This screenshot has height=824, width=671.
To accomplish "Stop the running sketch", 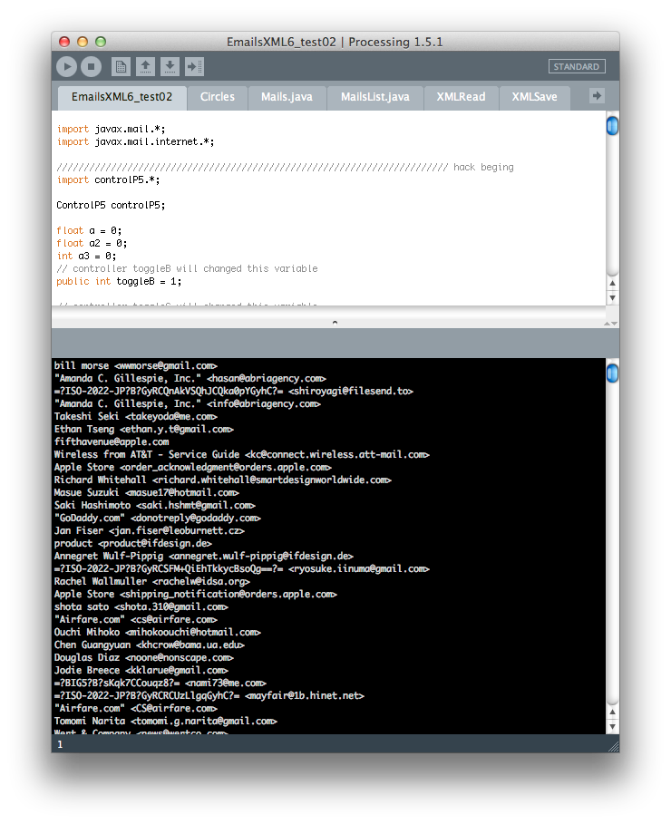I will coord(91,66).
